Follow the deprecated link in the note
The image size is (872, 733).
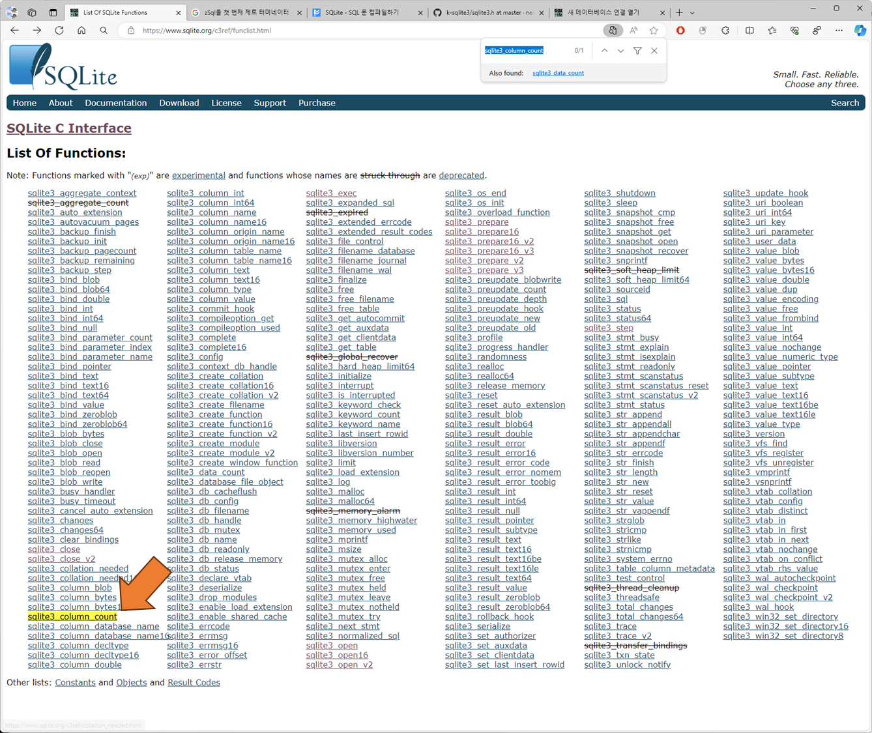point(461,175)
